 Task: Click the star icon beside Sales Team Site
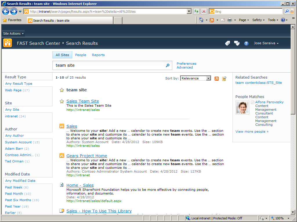pyautogui.click(x=62, y=101)
